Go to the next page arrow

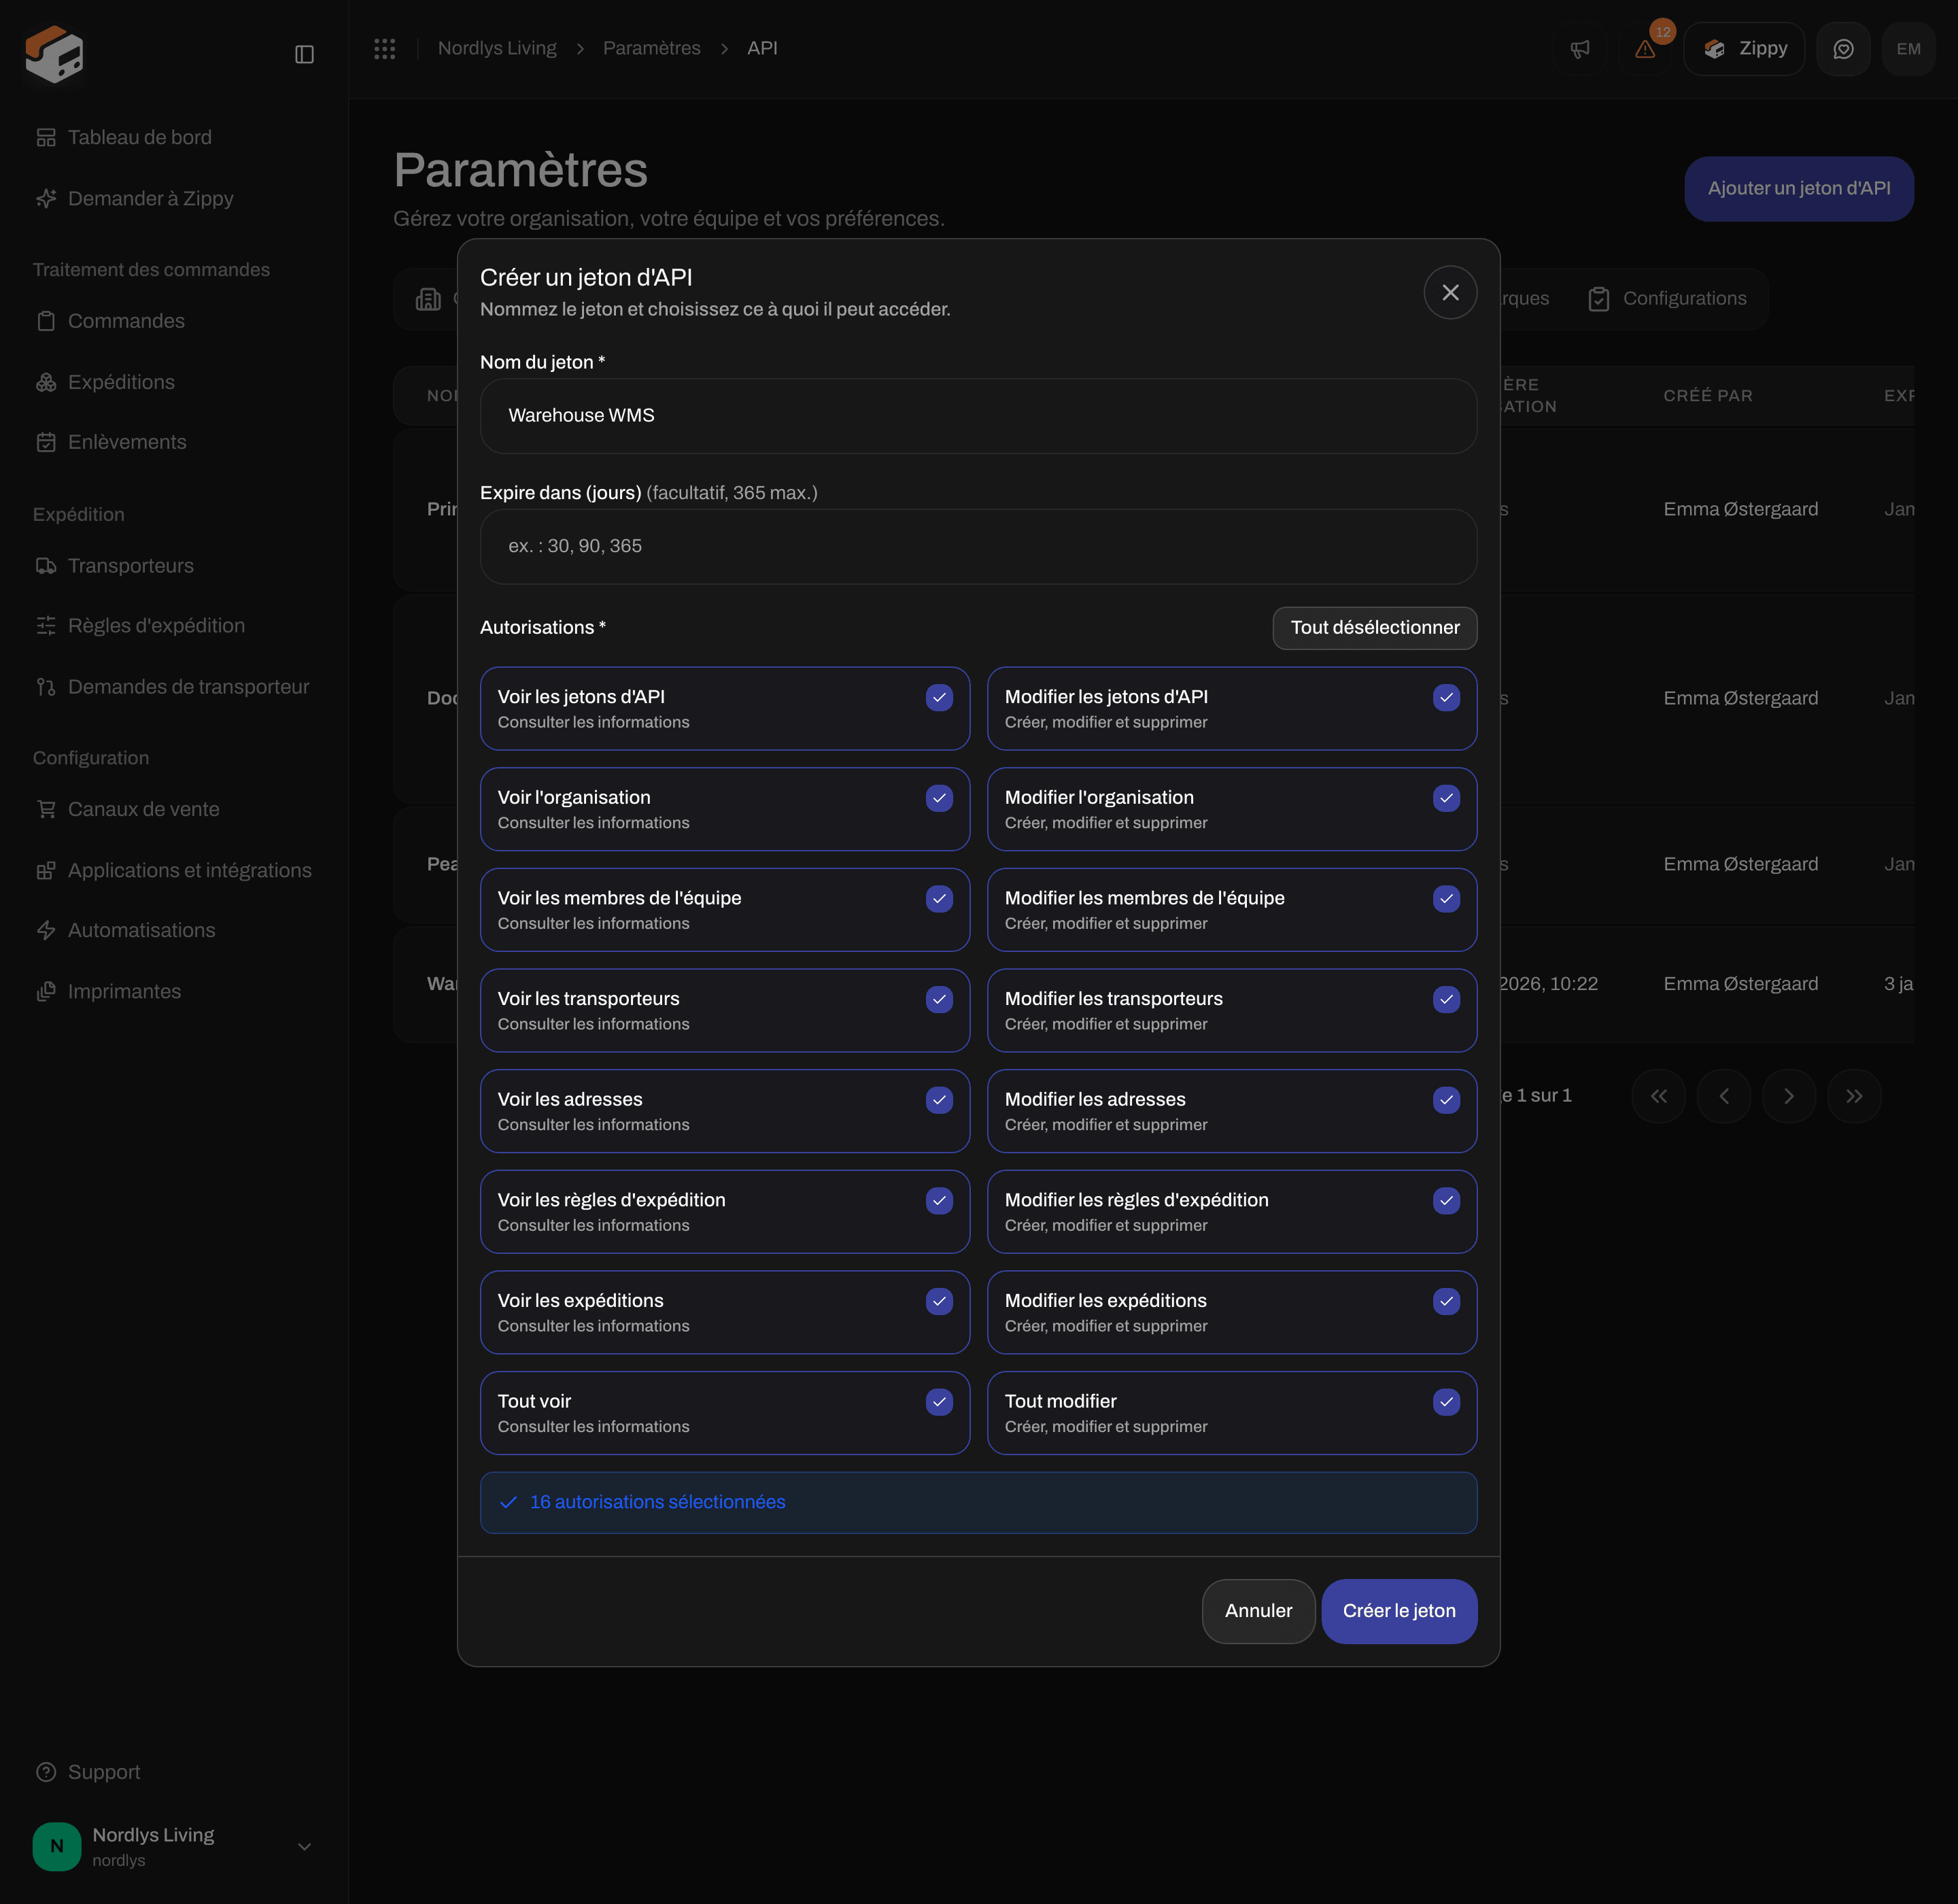click(1788, 1096)
